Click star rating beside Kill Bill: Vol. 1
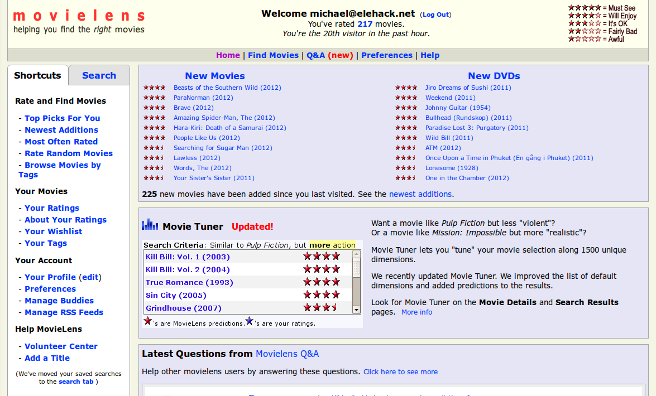The image size is (656, 396). pos(321,257)
